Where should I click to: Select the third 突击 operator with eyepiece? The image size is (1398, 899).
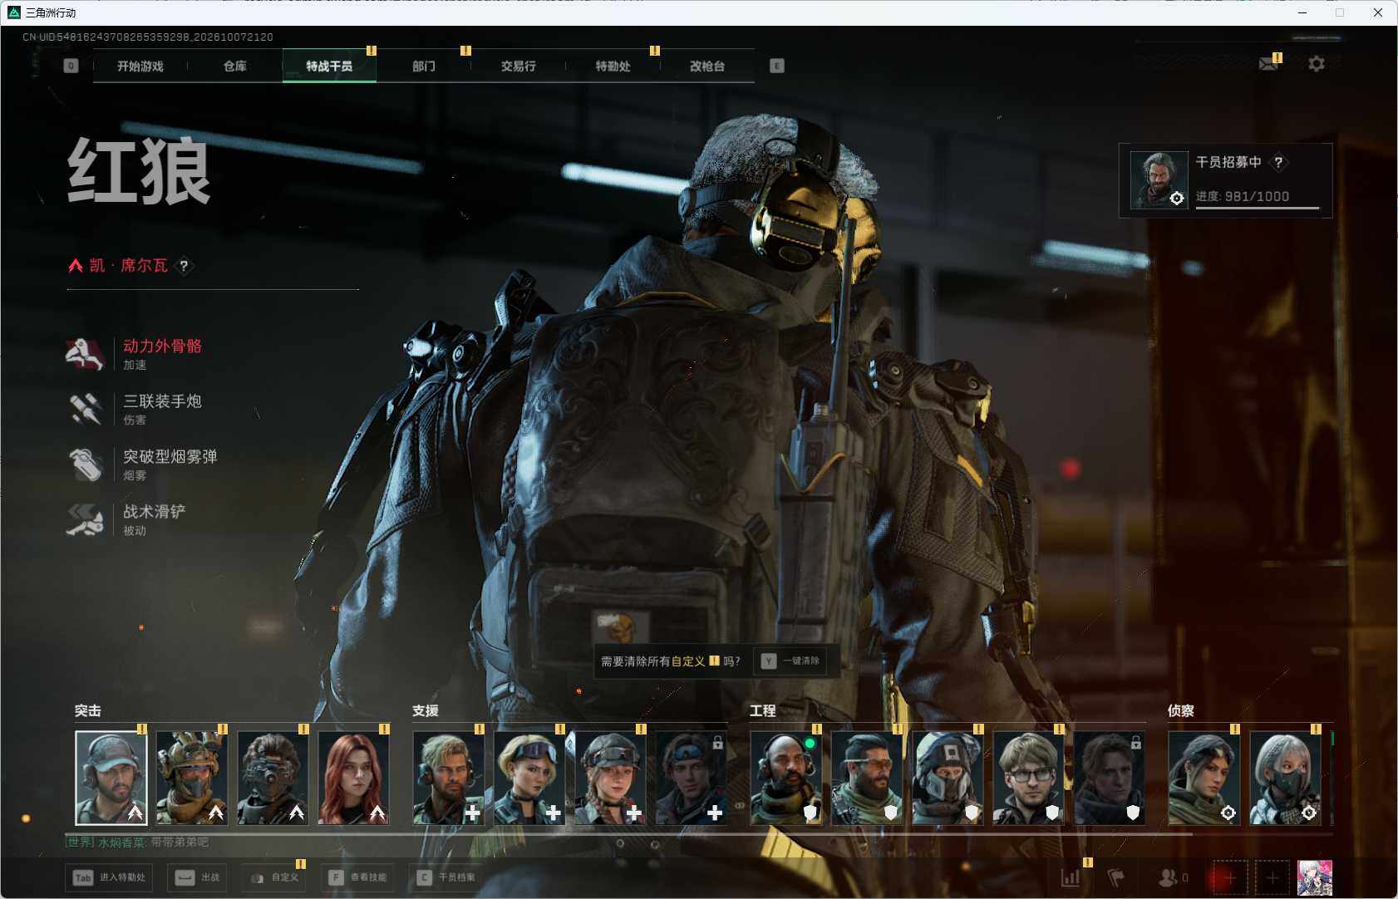[x=273, y=778]
